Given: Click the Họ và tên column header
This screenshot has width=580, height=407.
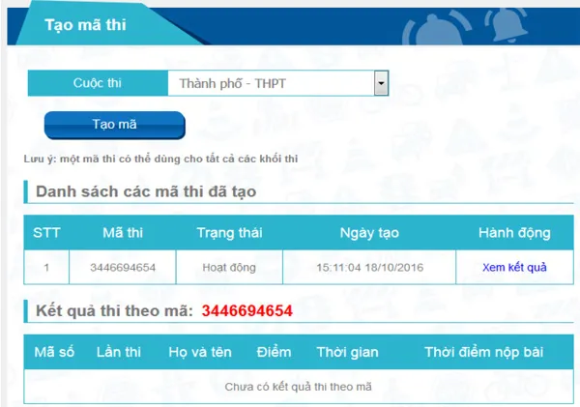Looking at the screenshot, I should 200,352.
